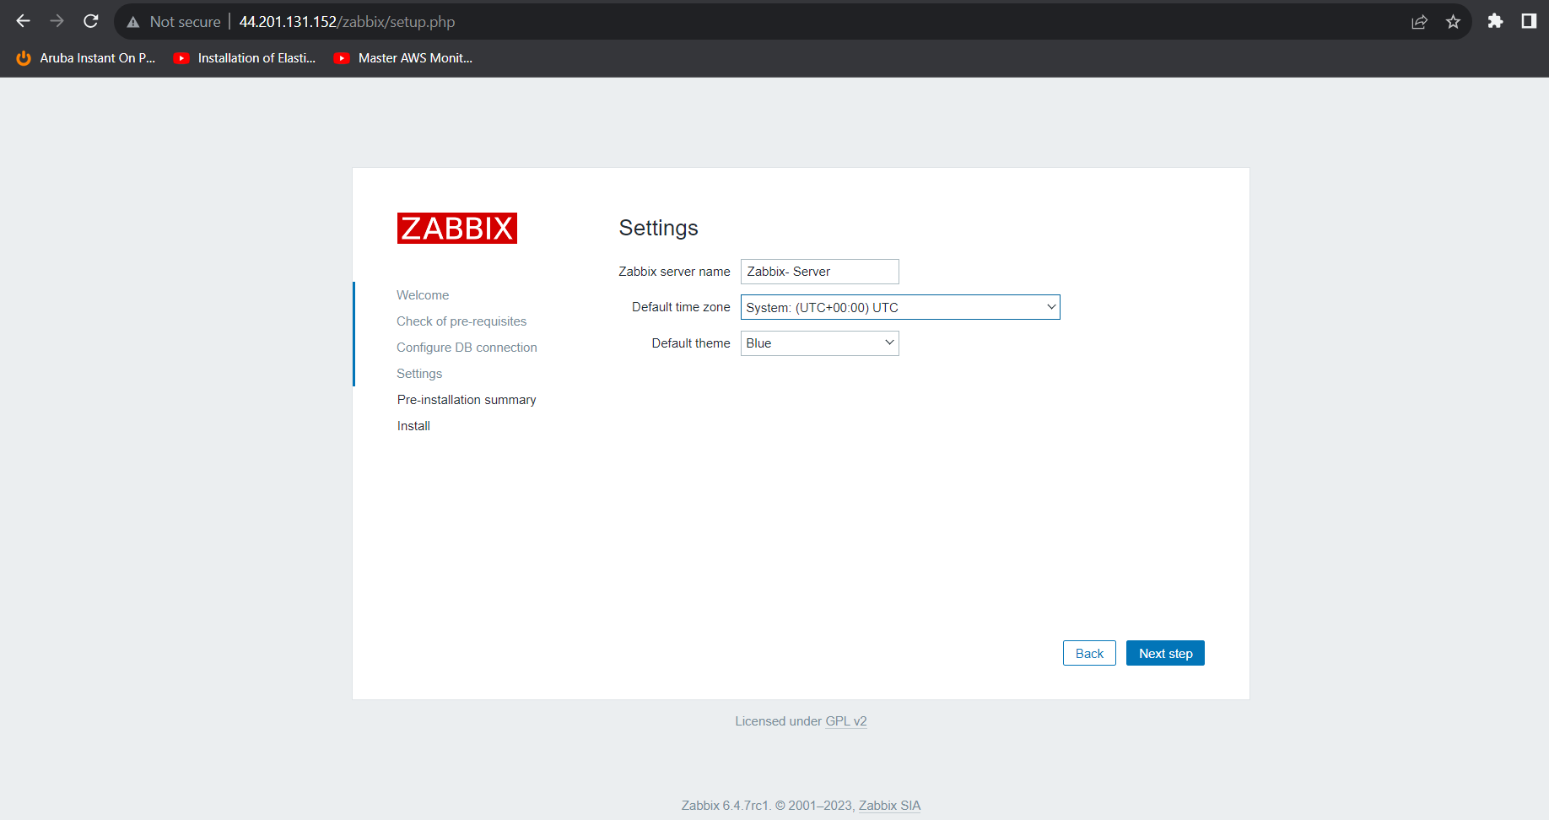This screenshot has height=820, width=1549.
Task: Open the Master AWS Monit... bookmark
Action: pos(403,58)
